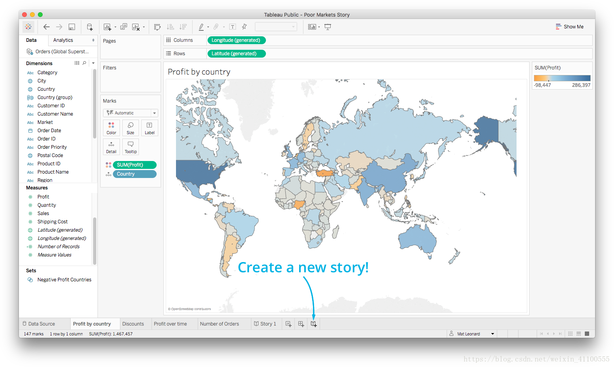This screenshot has width=614, height=367.
Task: Open the Show/hide cards dropdown arrow
Action: click(319, 27)
